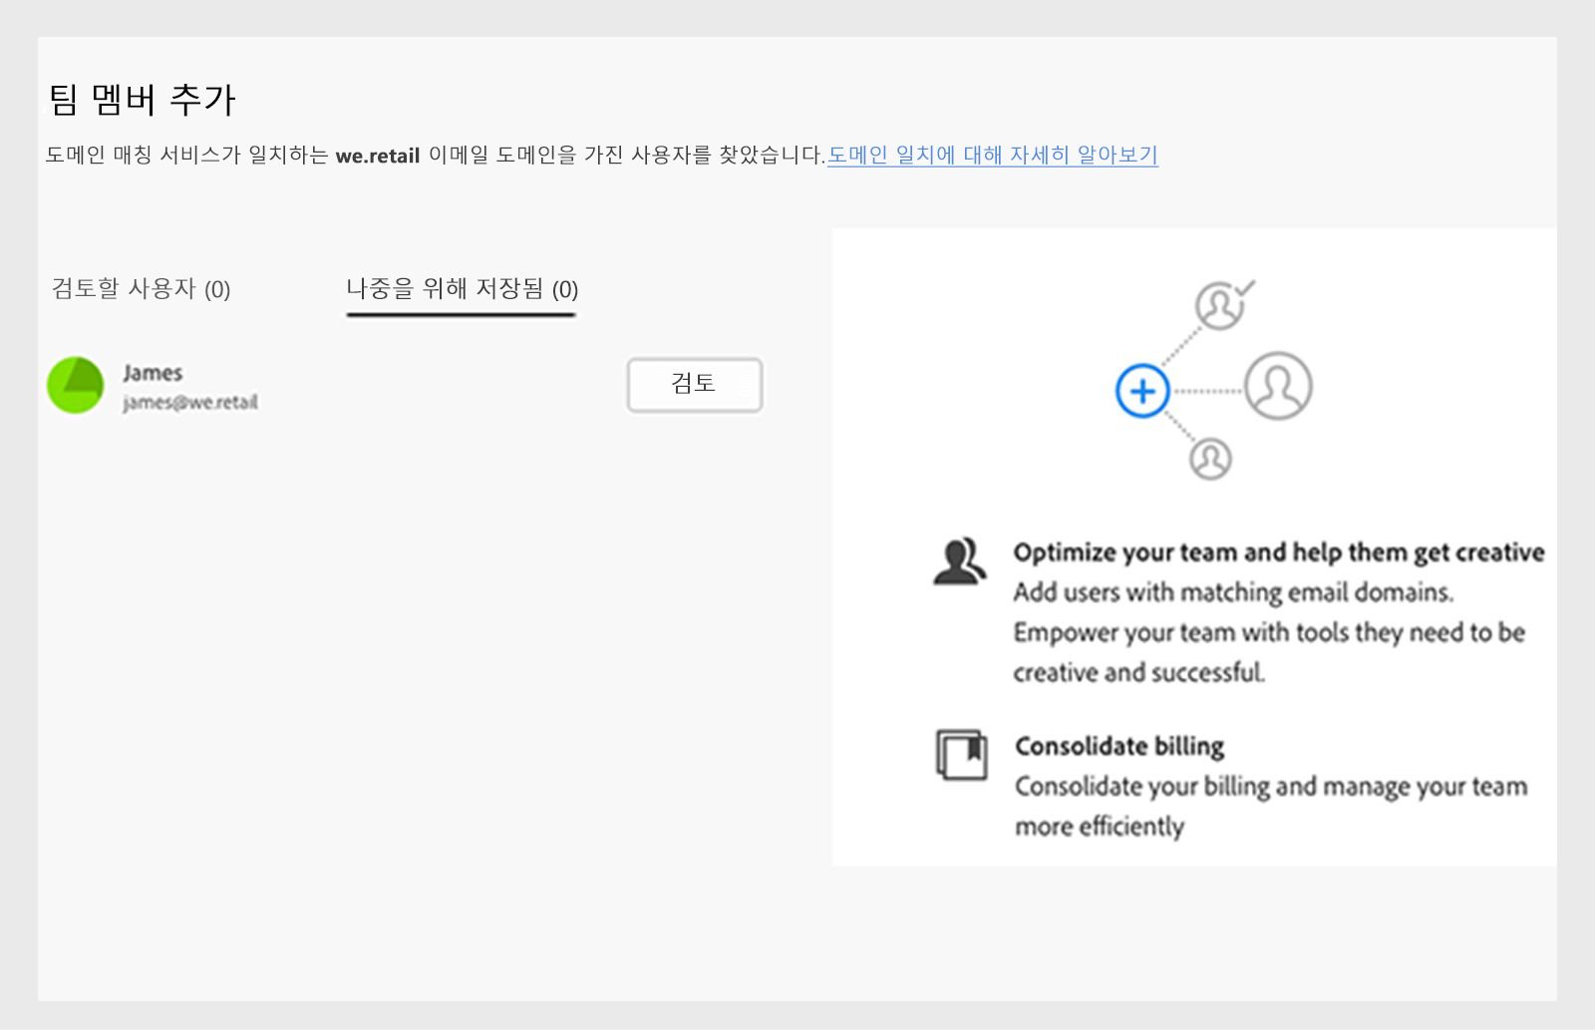This screenshot has width=1595, height=1030.
Task: Click the name James in the list
Action: coord(153,373)
